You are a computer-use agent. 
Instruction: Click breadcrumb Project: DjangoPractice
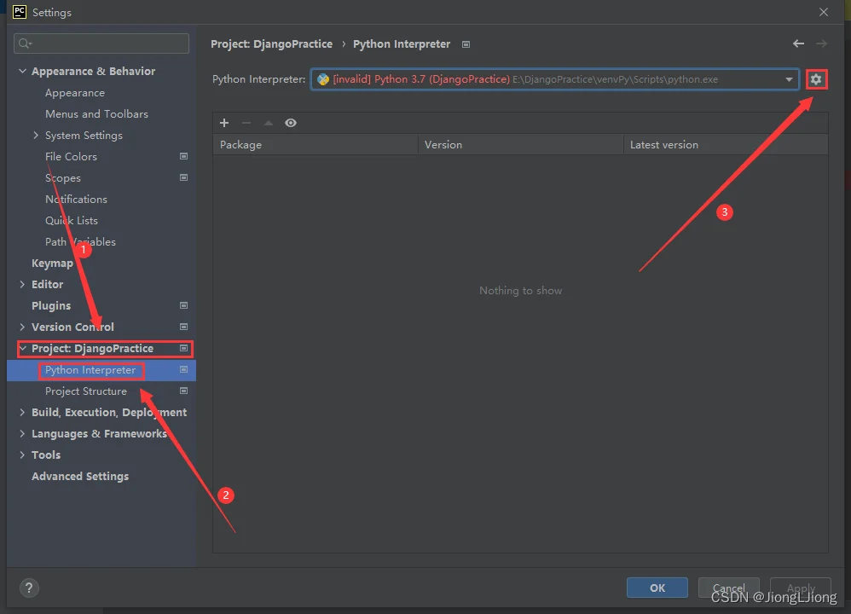(x=271, y=44)
